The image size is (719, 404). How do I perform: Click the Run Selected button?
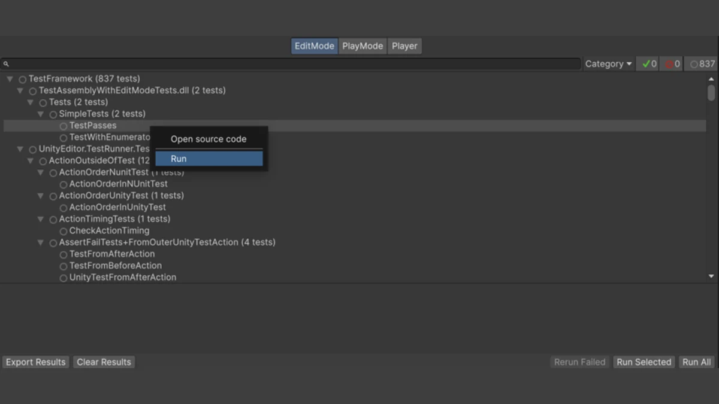[644, 362]
